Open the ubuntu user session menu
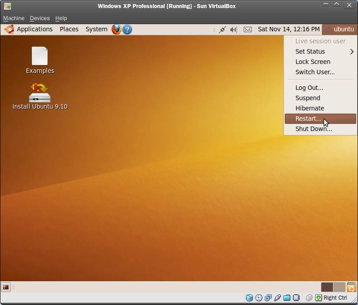This screenshot has height=305, width=358. [340, 29]
